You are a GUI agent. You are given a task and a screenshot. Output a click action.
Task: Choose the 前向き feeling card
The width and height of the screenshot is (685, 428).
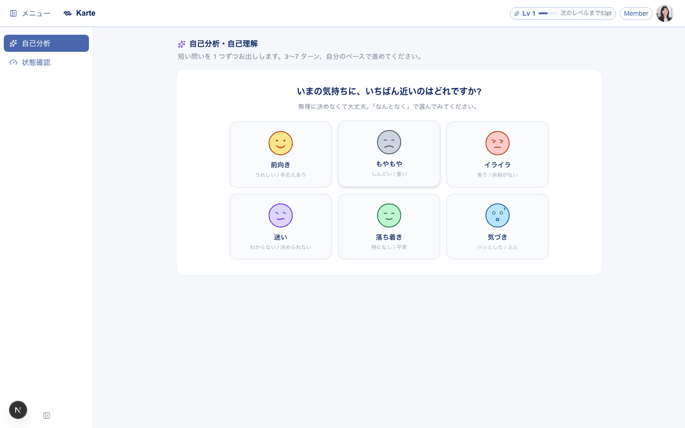[281, 155]
